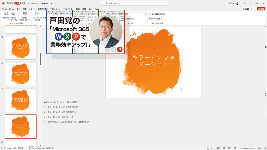This screenshot has width=267, height=150.
Task: Click the Reading View icon in status bar
Action: [x=230, y=148]
